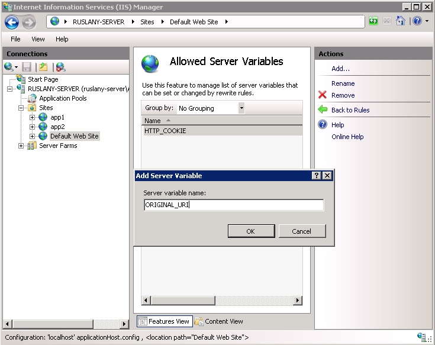Collapse the Sites tree node
The width and height of the screenshot is (435, 345).
(x=21, y=108)
